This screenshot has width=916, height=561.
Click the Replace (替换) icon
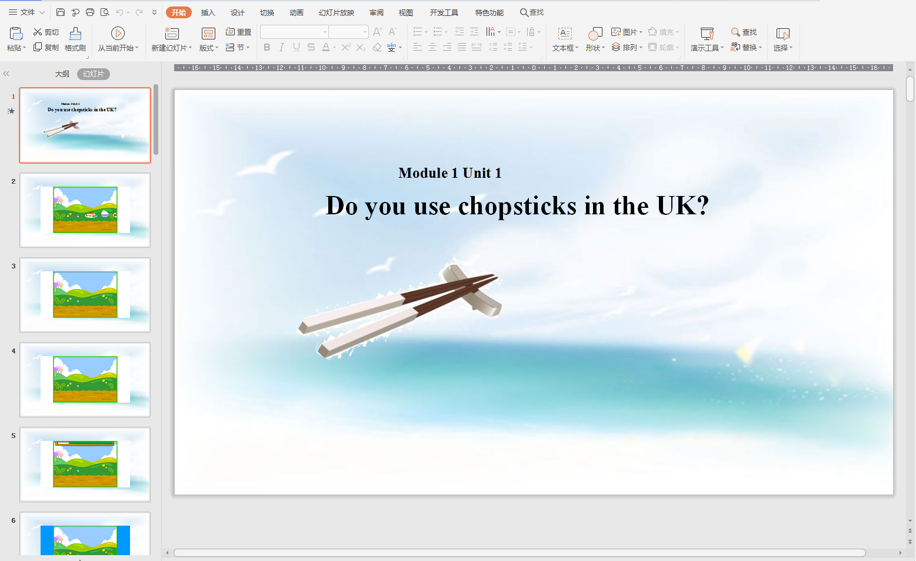coord(735,47)
